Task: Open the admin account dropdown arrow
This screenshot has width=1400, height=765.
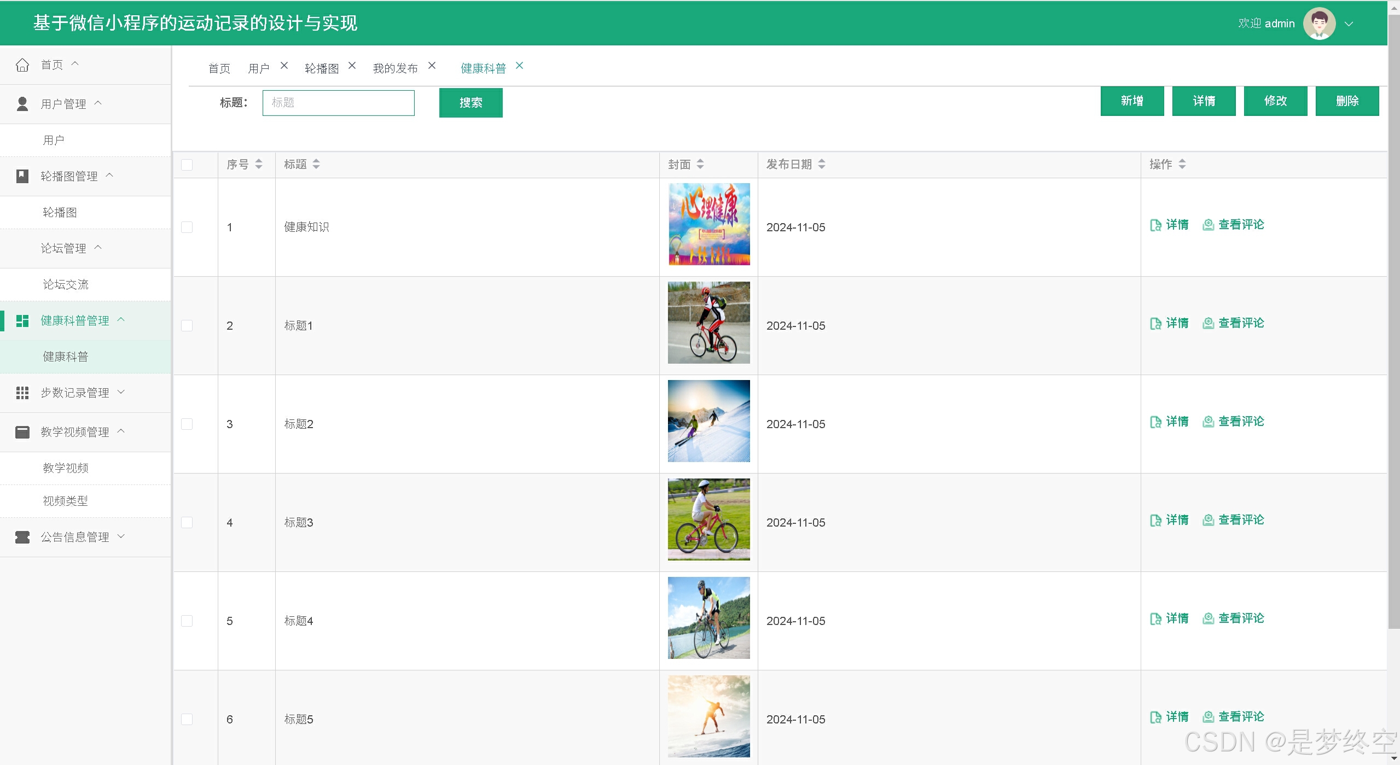Action: 1349,24
